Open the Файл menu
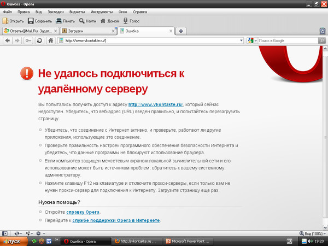 [8, 12]
